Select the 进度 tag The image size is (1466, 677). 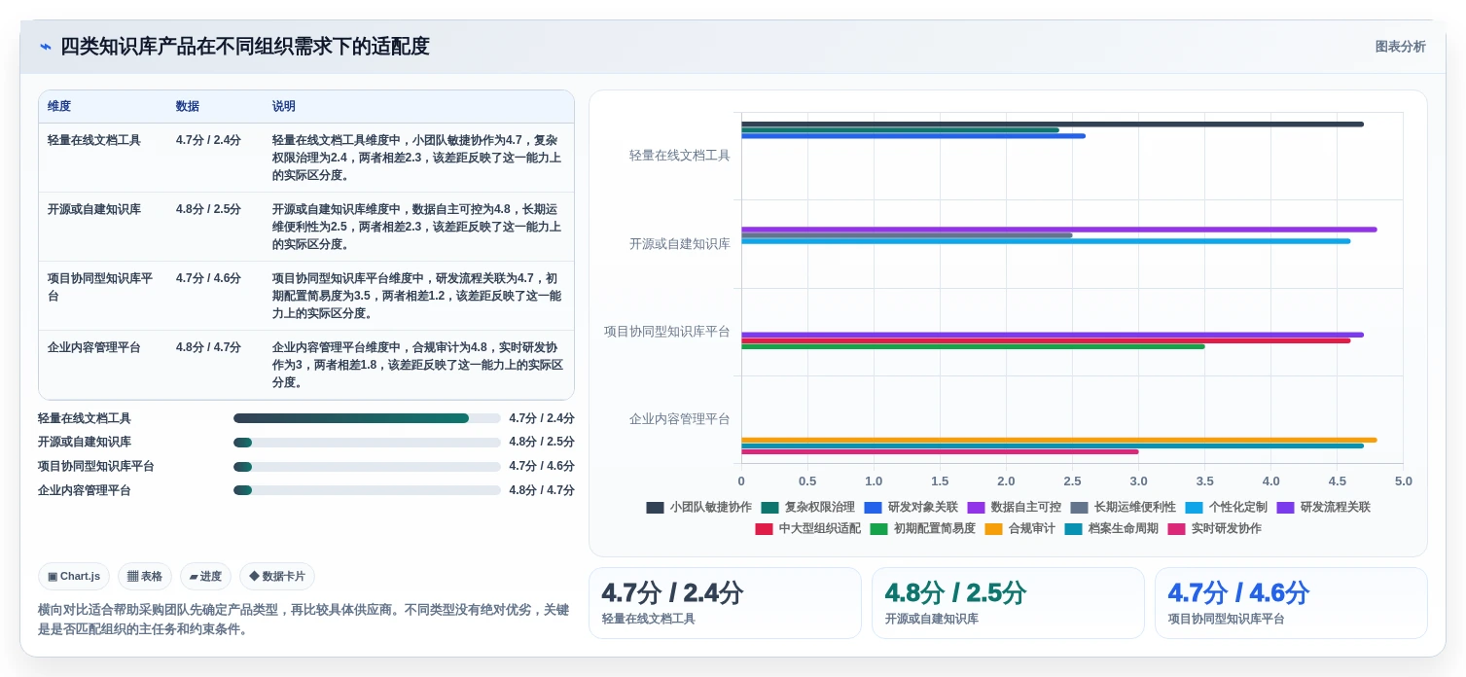point(205,576)
